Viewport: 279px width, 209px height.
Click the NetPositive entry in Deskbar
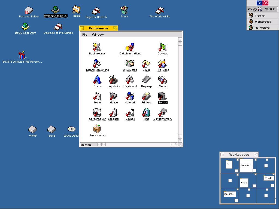coord(262,27)
